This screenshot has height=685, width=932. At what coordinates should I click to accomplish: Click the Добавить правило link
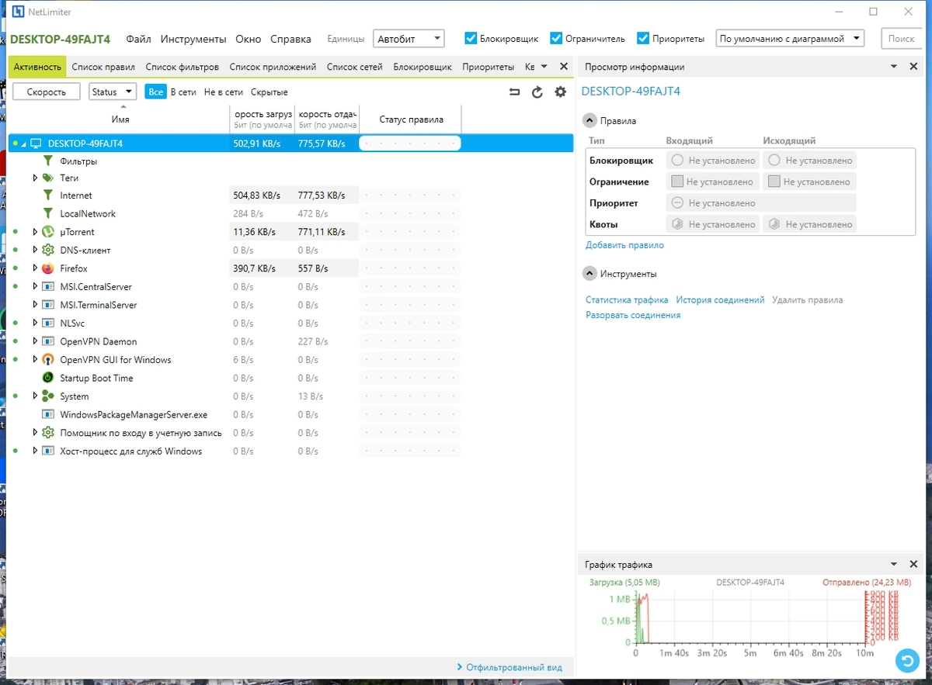pyautogui.click(x=624, y=245)
